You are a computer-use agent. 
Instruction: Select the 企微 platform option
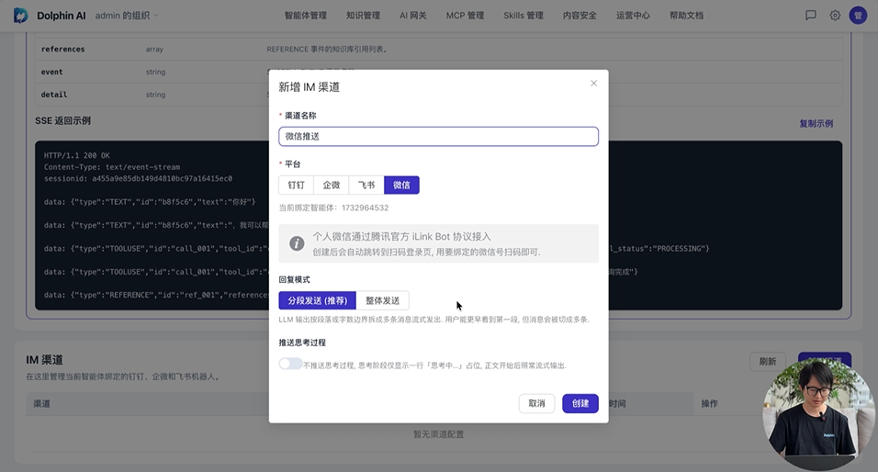tap(332, 185)
